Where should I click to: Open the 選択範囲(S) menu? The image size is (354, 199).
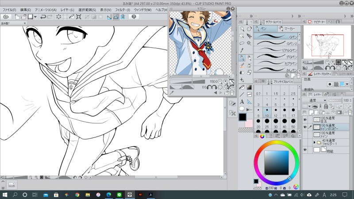[87, 10]
